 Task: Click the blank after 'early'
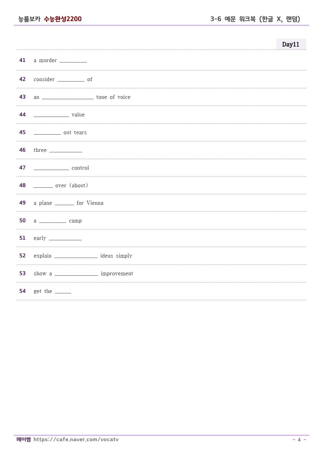click(65, 239)
